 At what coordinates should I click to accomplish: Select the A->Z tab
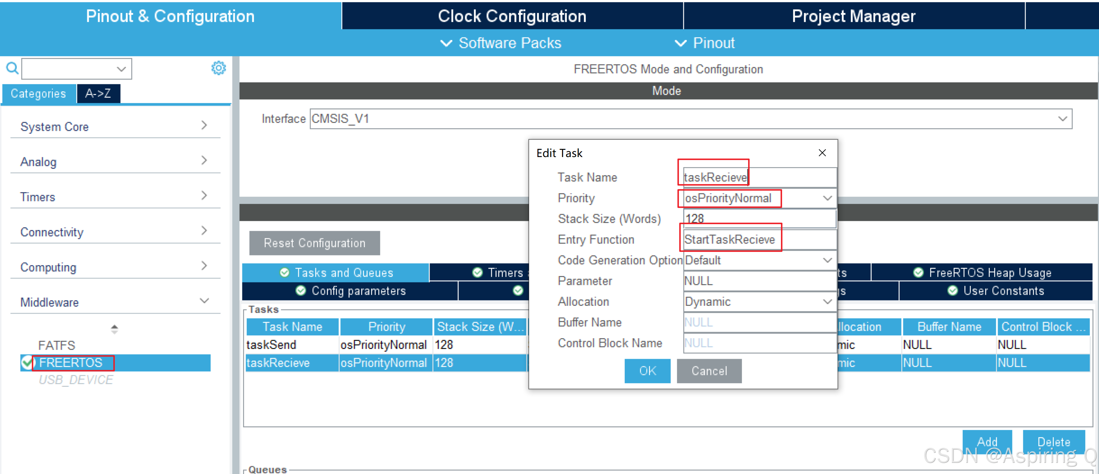pyautogui.click(x=98, y=94)
